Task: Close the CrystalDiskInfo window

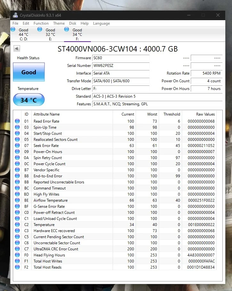Action: [x=218, y=15]
